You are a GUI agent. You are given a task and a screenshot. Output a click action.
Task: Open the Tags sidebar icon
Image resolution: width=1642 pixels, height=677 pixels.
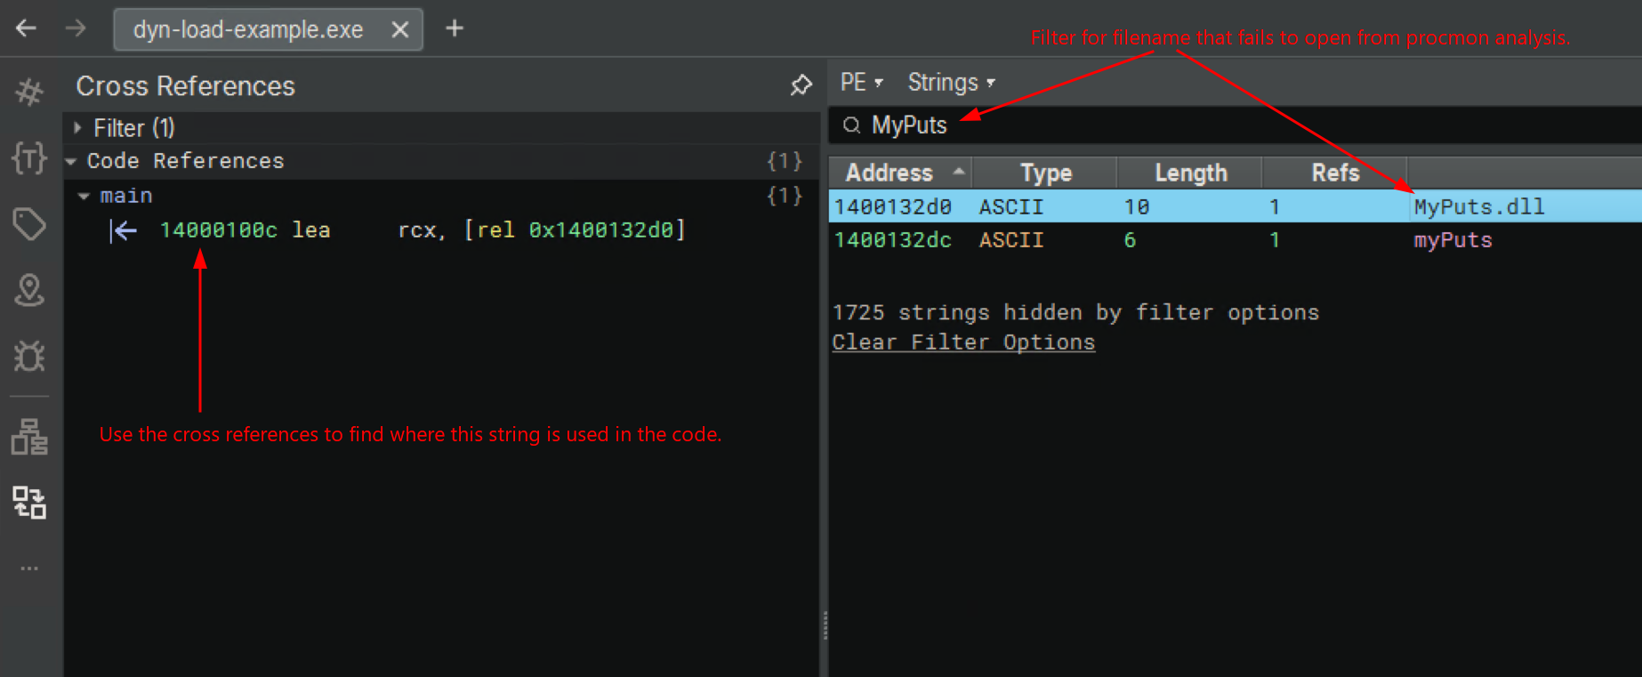29,224
